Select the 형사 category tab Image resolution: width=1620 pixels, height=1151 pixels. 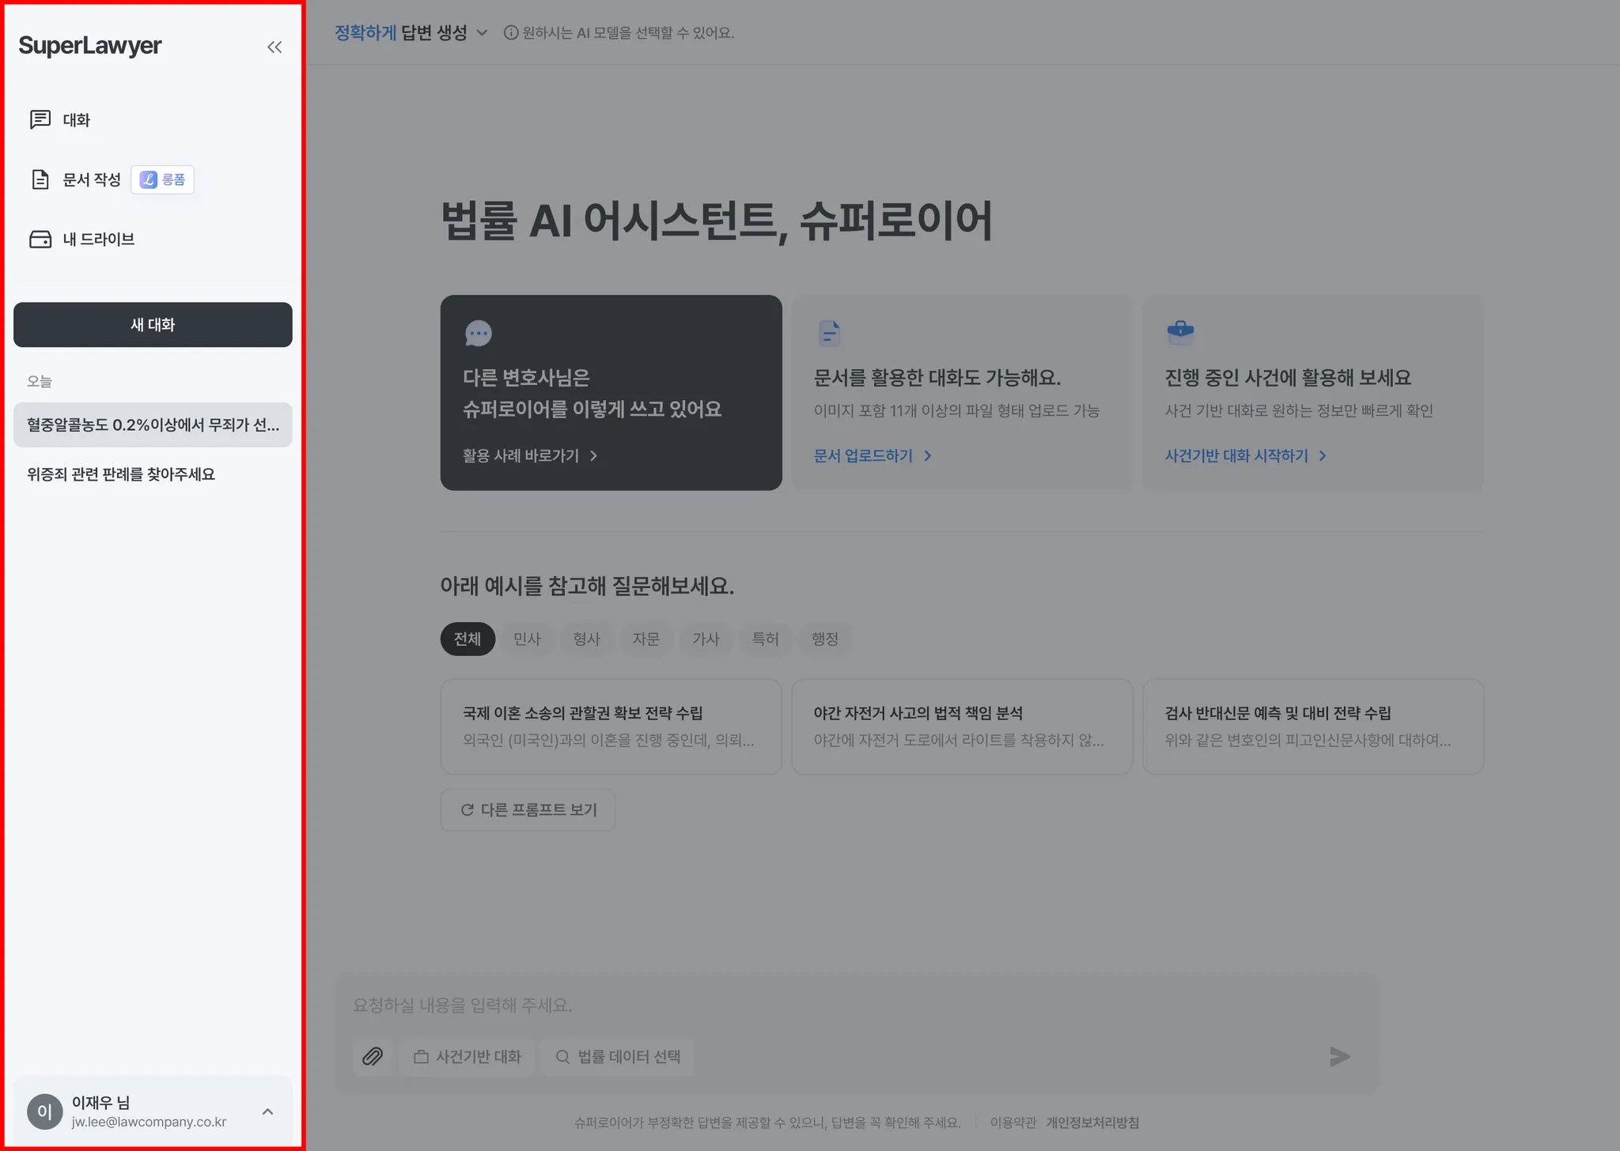pos(586,639)
